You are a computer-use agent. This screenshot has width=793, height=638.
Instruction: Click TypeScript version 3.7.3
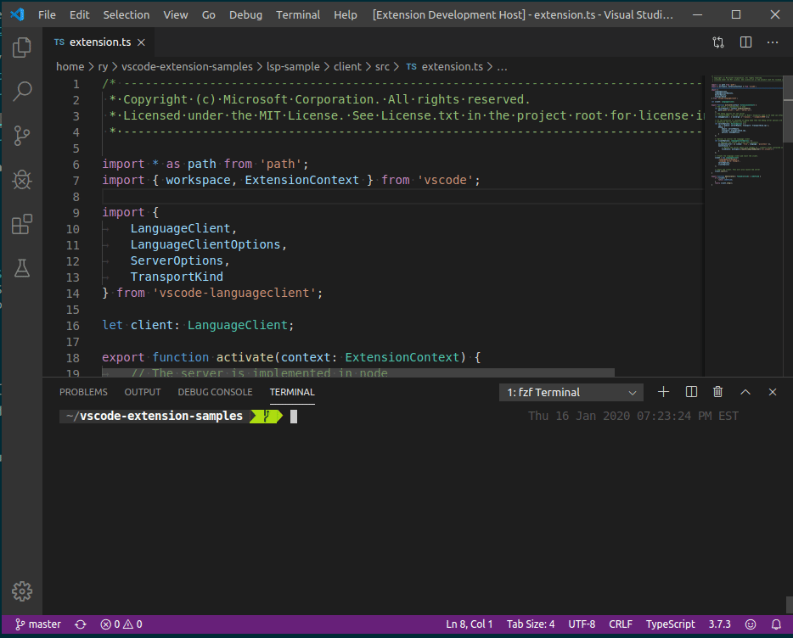pyautogui.click(x=720, y=624)
